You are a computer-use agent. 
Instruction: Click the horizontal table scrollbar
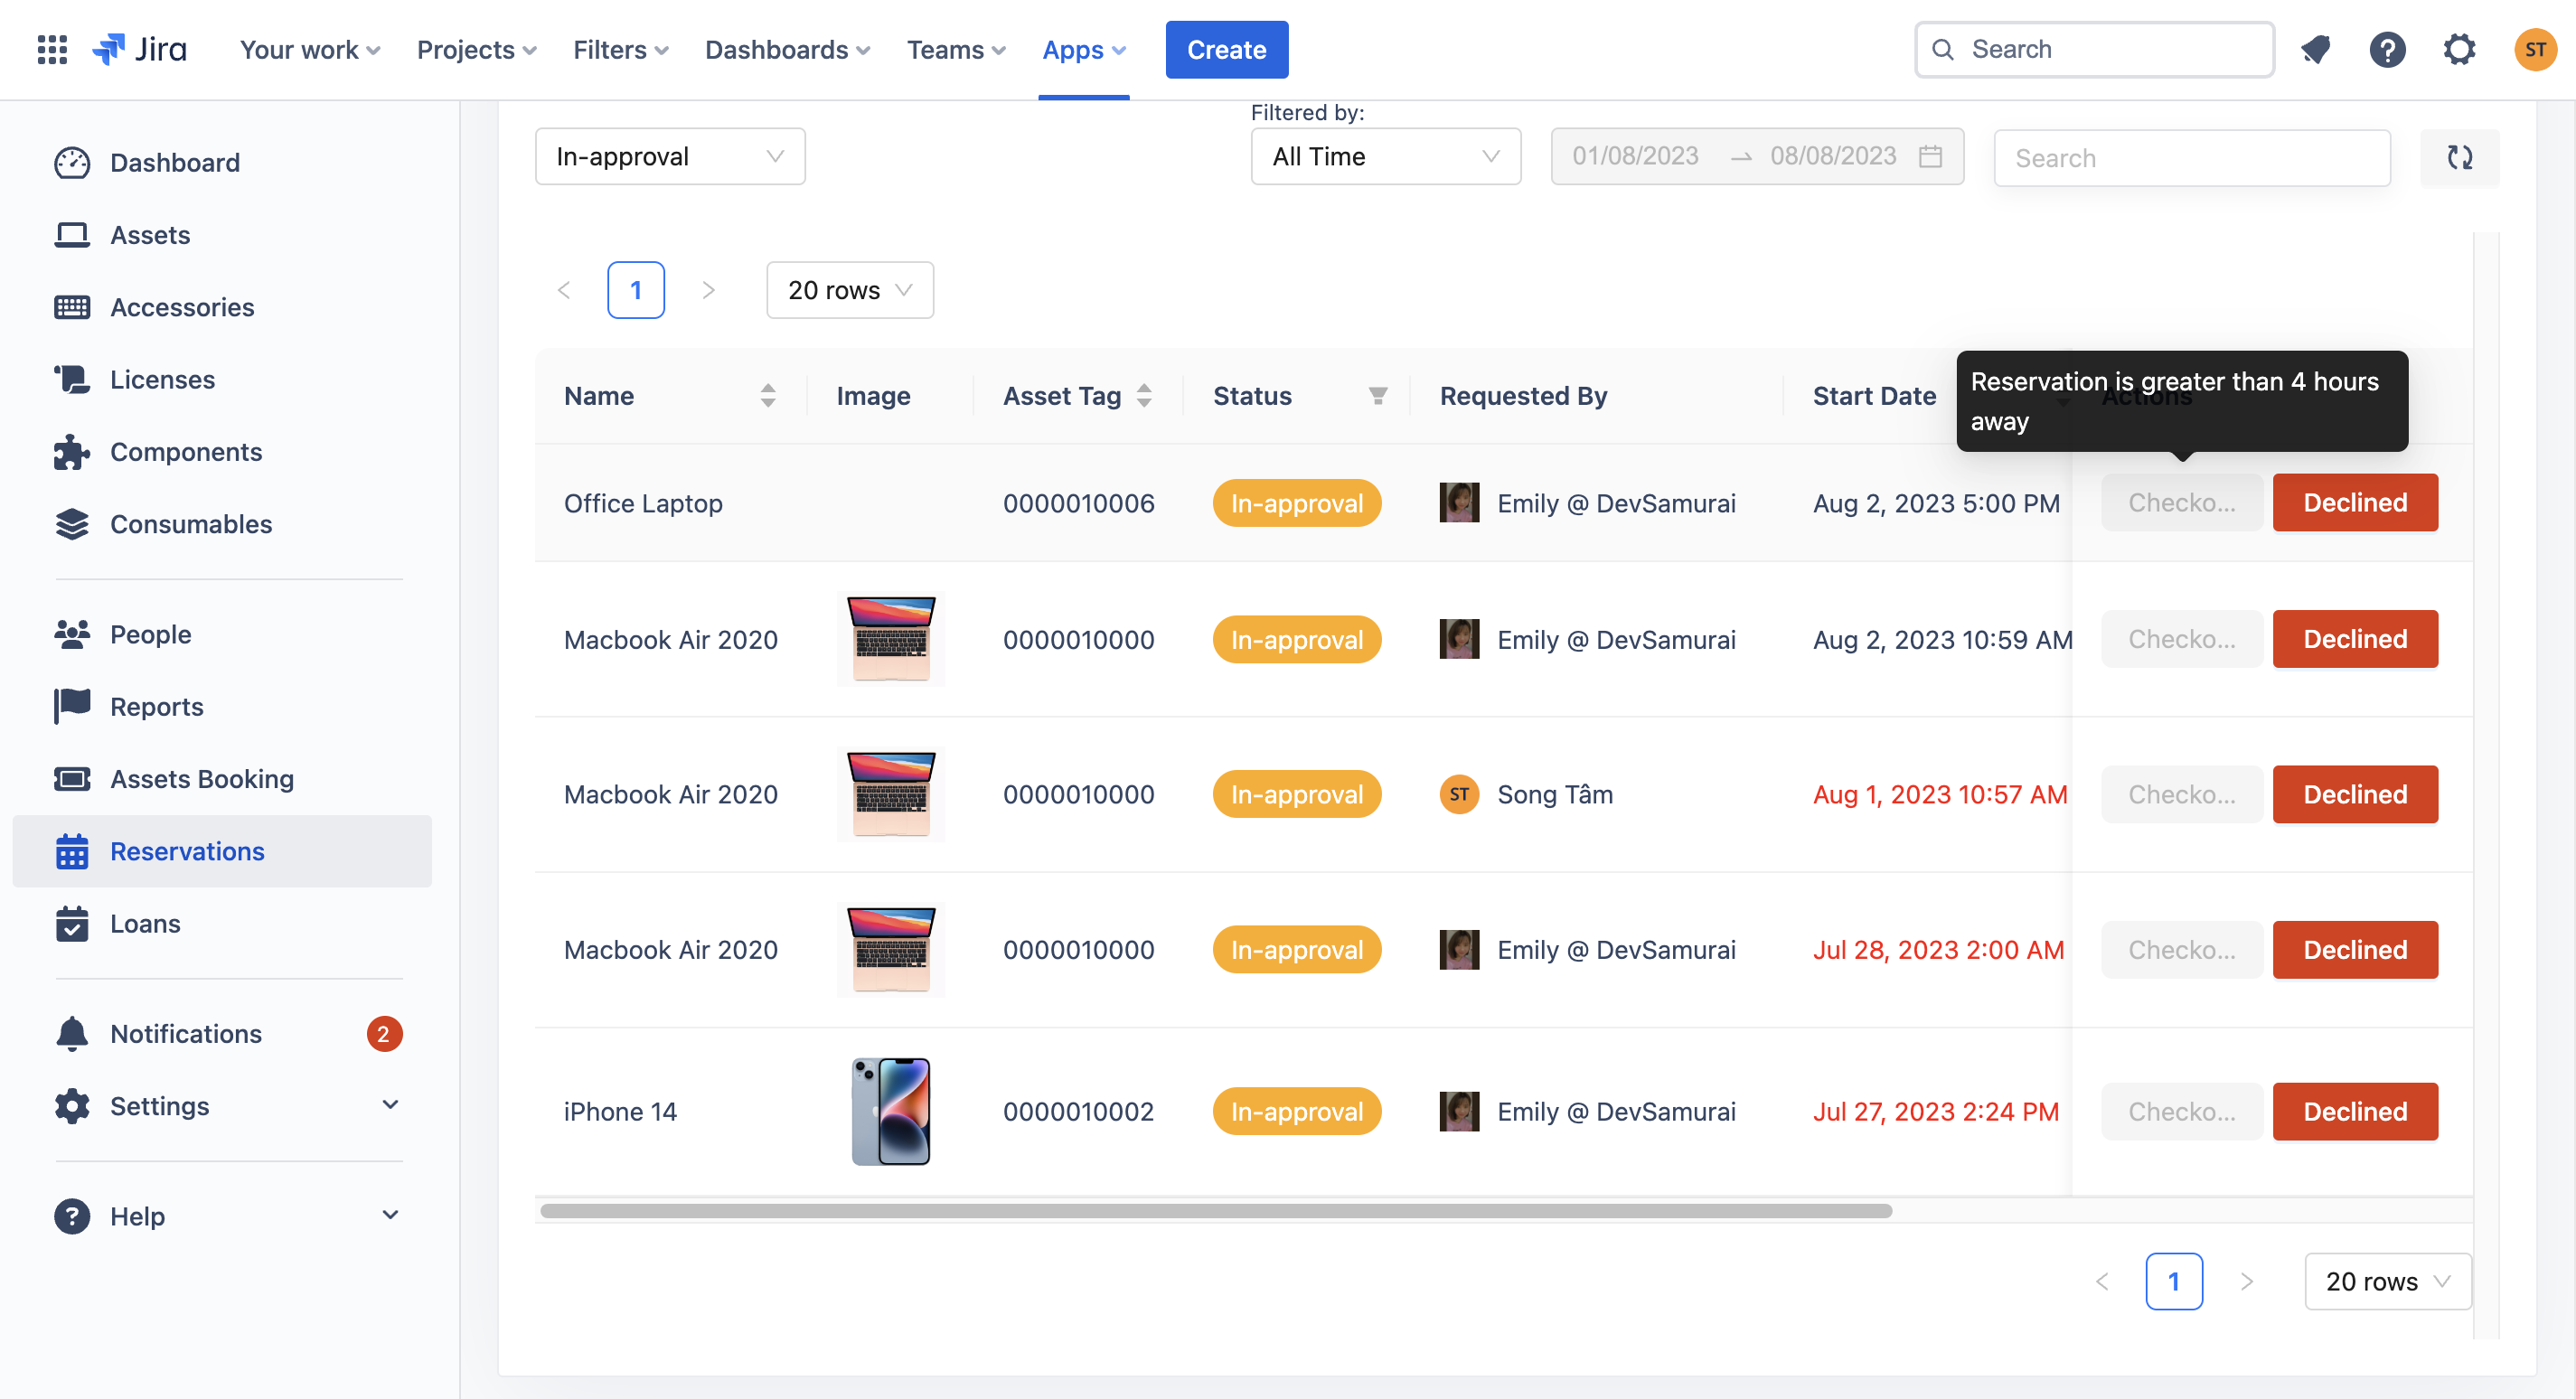1214,1211
